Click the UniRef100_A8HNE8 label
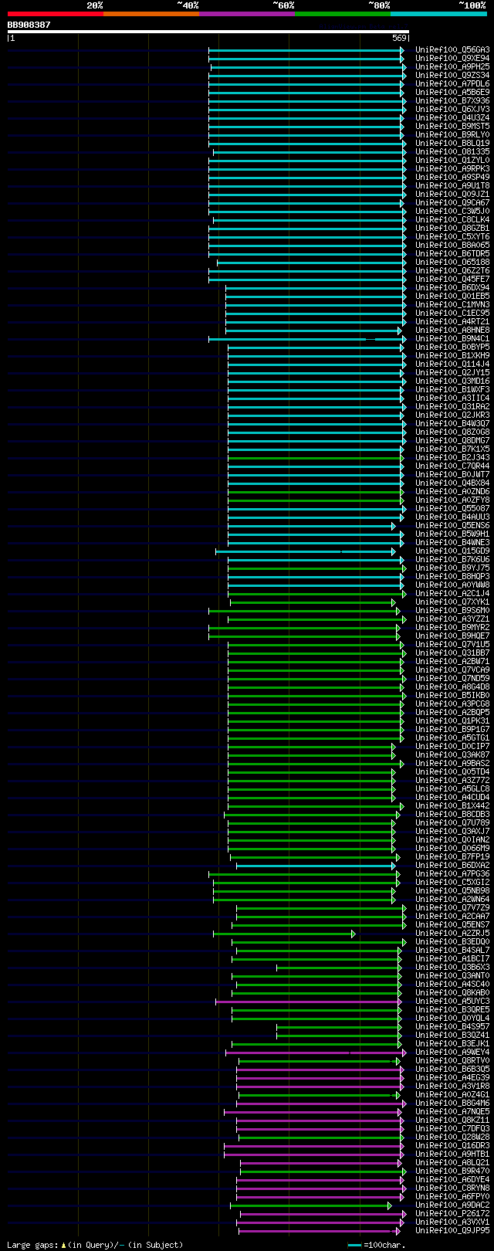 [452, 330]
